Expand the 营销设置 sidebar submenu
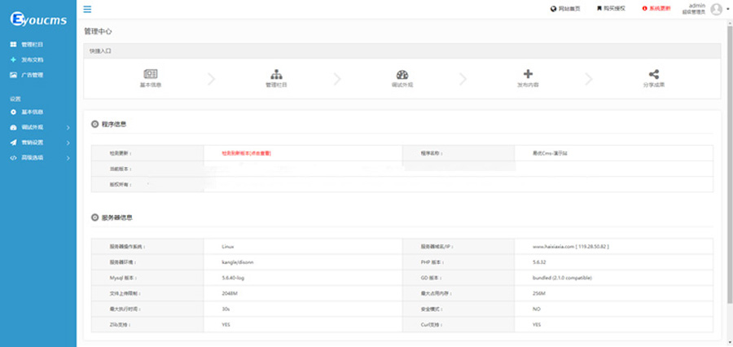This screenshot has width=733, height=347. pos(68,143)
